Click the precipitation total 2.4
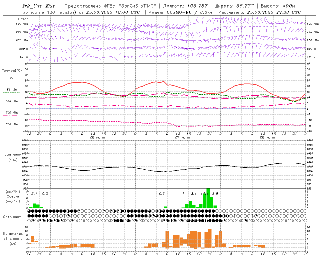Image resolution: width=320 pixels, height=256 pixels. pyautogui.click(x=34, y=193)
